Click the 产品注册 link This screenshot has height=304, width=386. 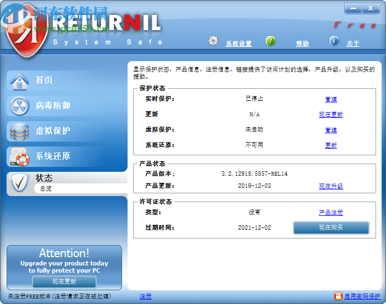331,213
